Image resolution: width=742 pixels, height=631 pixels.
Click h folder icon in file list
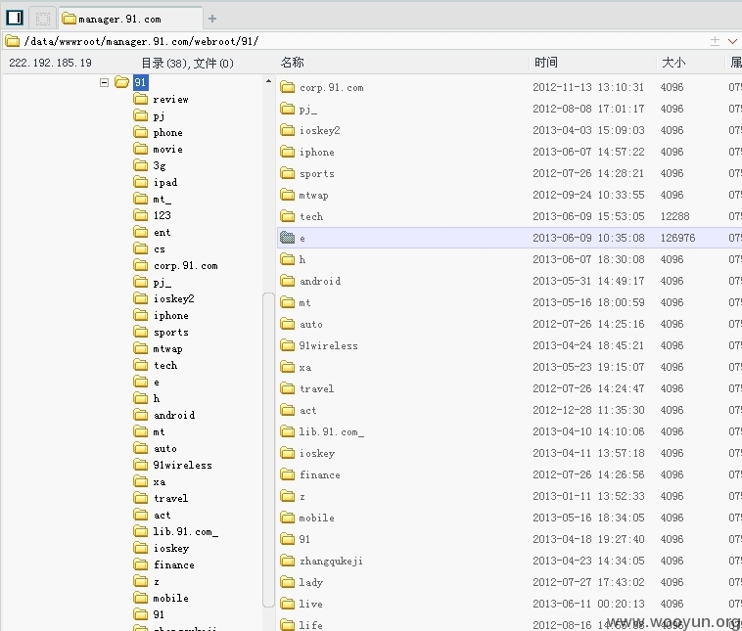(x=287, y=259)
